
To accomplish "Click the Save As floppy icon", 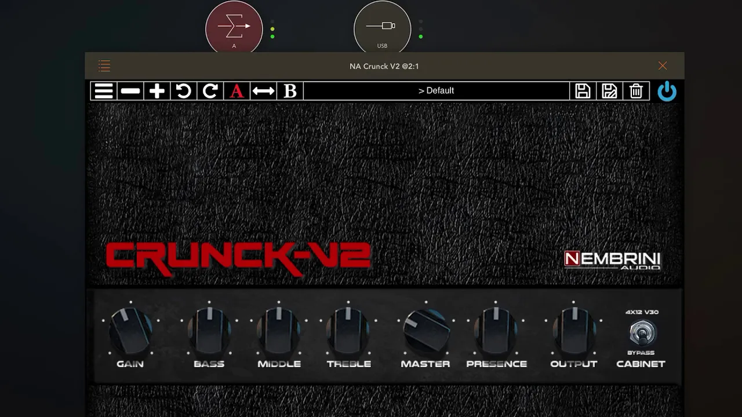I will (609, 91).
